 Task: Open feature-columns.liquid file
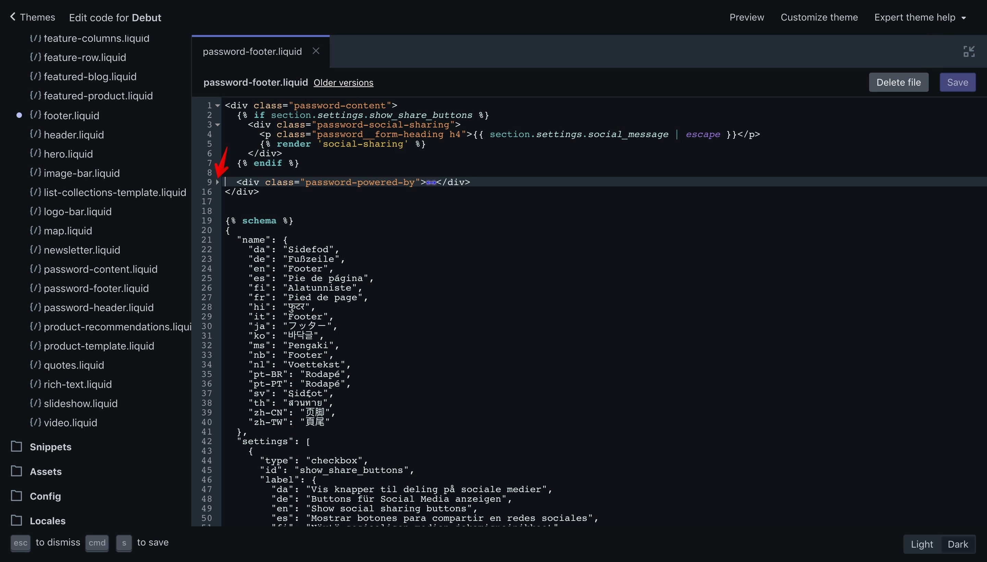[96, 38]
